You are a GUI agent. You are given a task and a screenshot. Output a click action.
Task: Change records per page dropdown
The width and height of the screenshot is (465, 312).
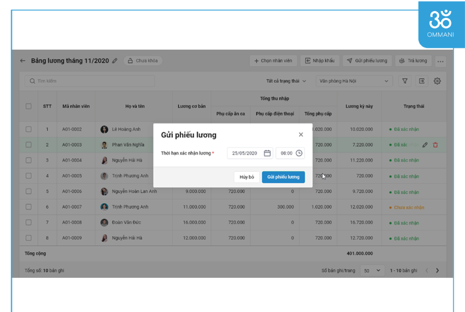coord(372,271)
